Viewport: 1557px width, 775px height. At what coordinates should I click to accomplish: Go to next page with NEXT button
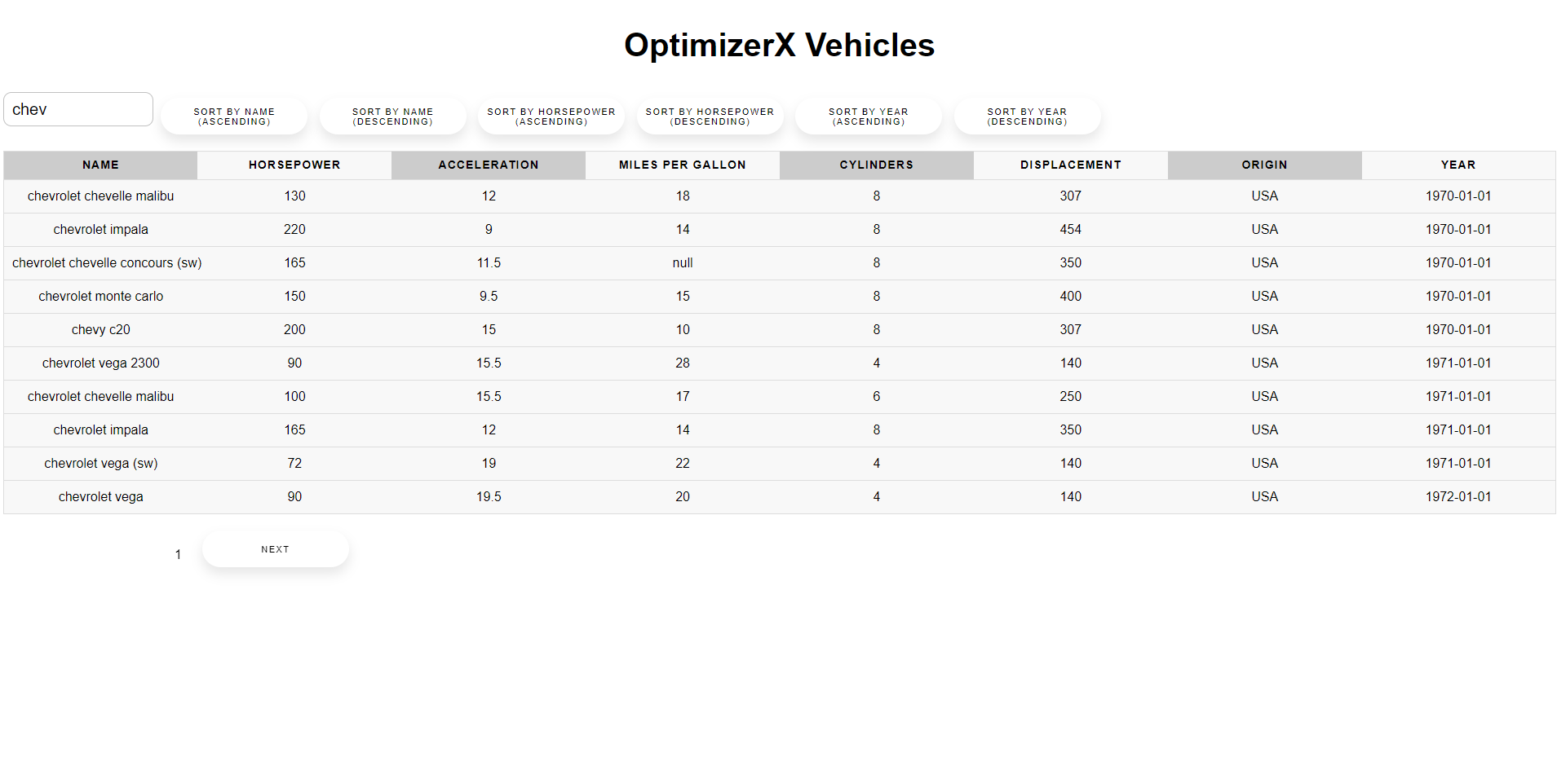click(x=275, y=549)
